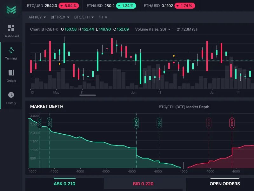The width and height of the screenshot is (254, 191).
Task: Open the BITTREX exchange selector
Action: [59, 18]
